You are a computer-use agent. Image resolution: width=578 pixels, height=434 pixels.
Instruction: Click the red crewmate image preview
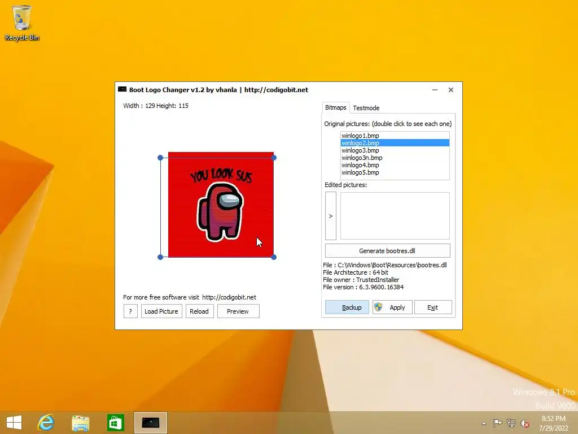[221, 205]
